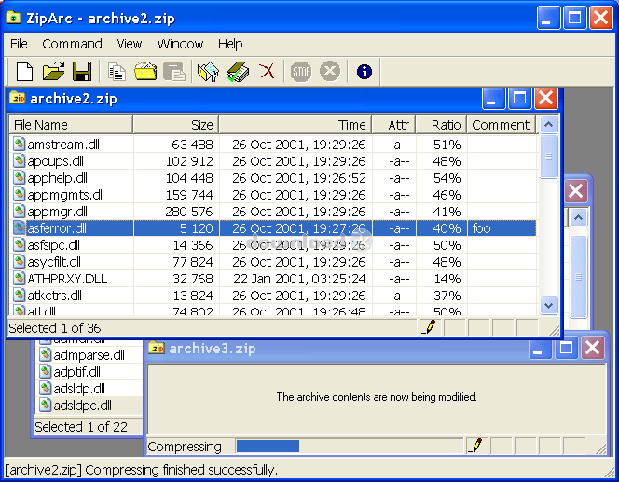Viewport: 619px width, 482px height.
Task: Click the blue info About icon
Action: pos(364,72)
